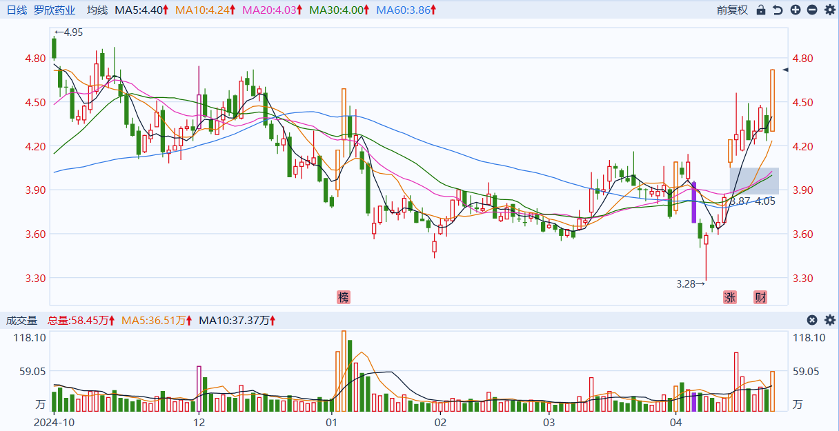Click the tallest January volume bar
The image size is (839, 431).
tap(344, 371)
